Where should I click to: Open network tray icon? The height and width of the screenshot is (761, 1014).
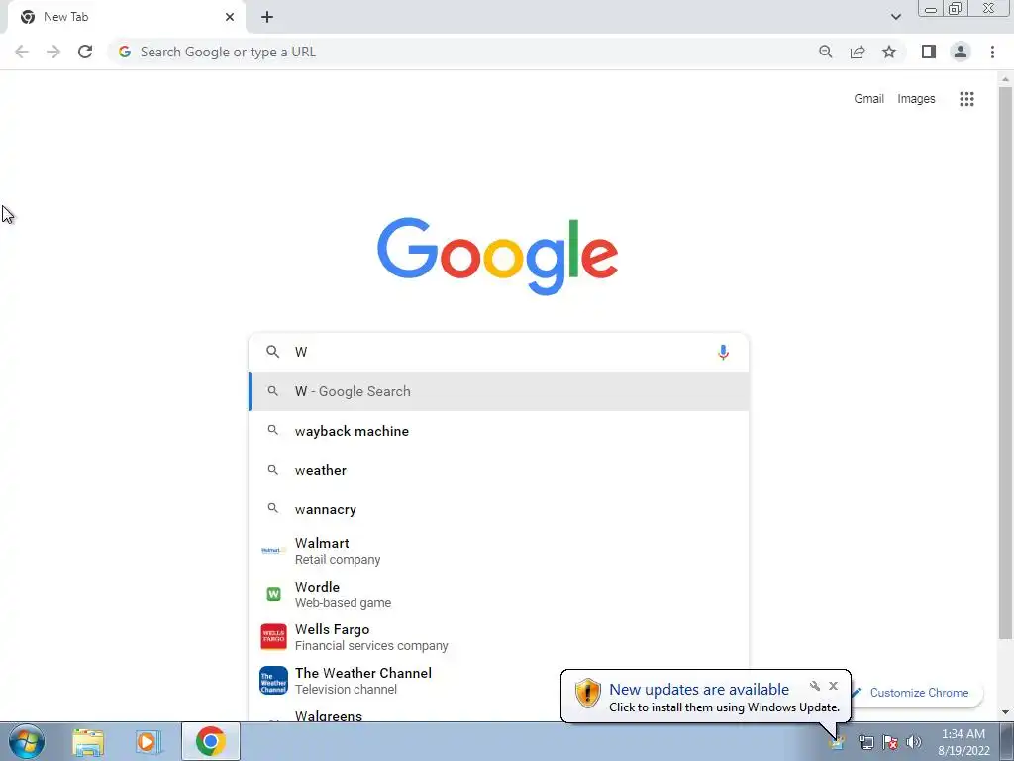click(x=865, y=742)
